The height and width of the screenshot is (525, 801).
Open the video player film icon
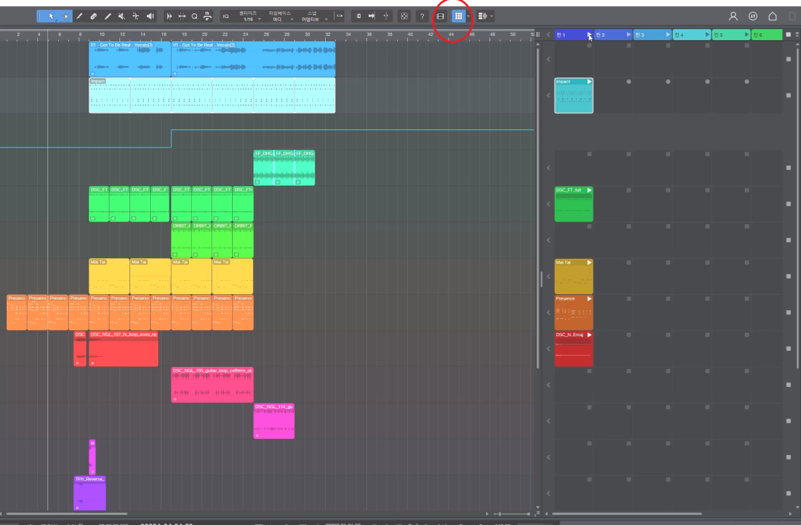441,16
